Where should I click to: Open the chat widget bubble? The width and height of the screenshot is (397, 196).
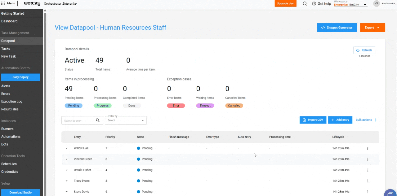click(390, 193)
